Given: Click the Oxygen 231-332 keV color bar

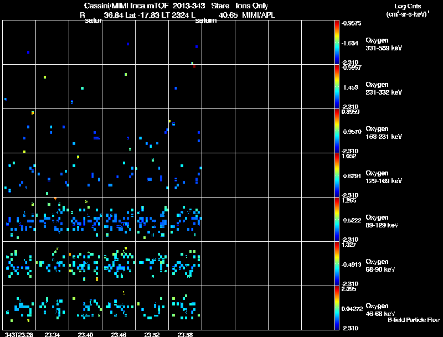Looking at the screenshot, I should pos(337,86).
